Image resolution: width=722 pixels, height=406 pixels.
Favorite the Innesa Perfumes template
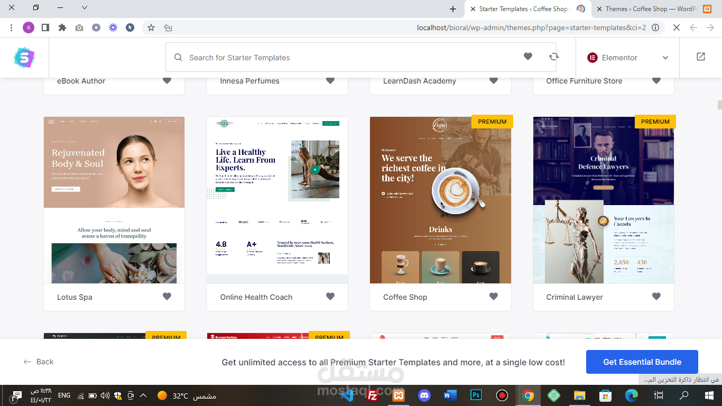pos(330,80)
